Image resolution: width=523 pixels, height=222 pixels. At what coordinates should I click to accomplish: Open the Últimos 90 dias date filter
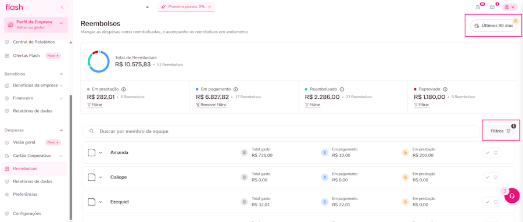click(493, 26)
